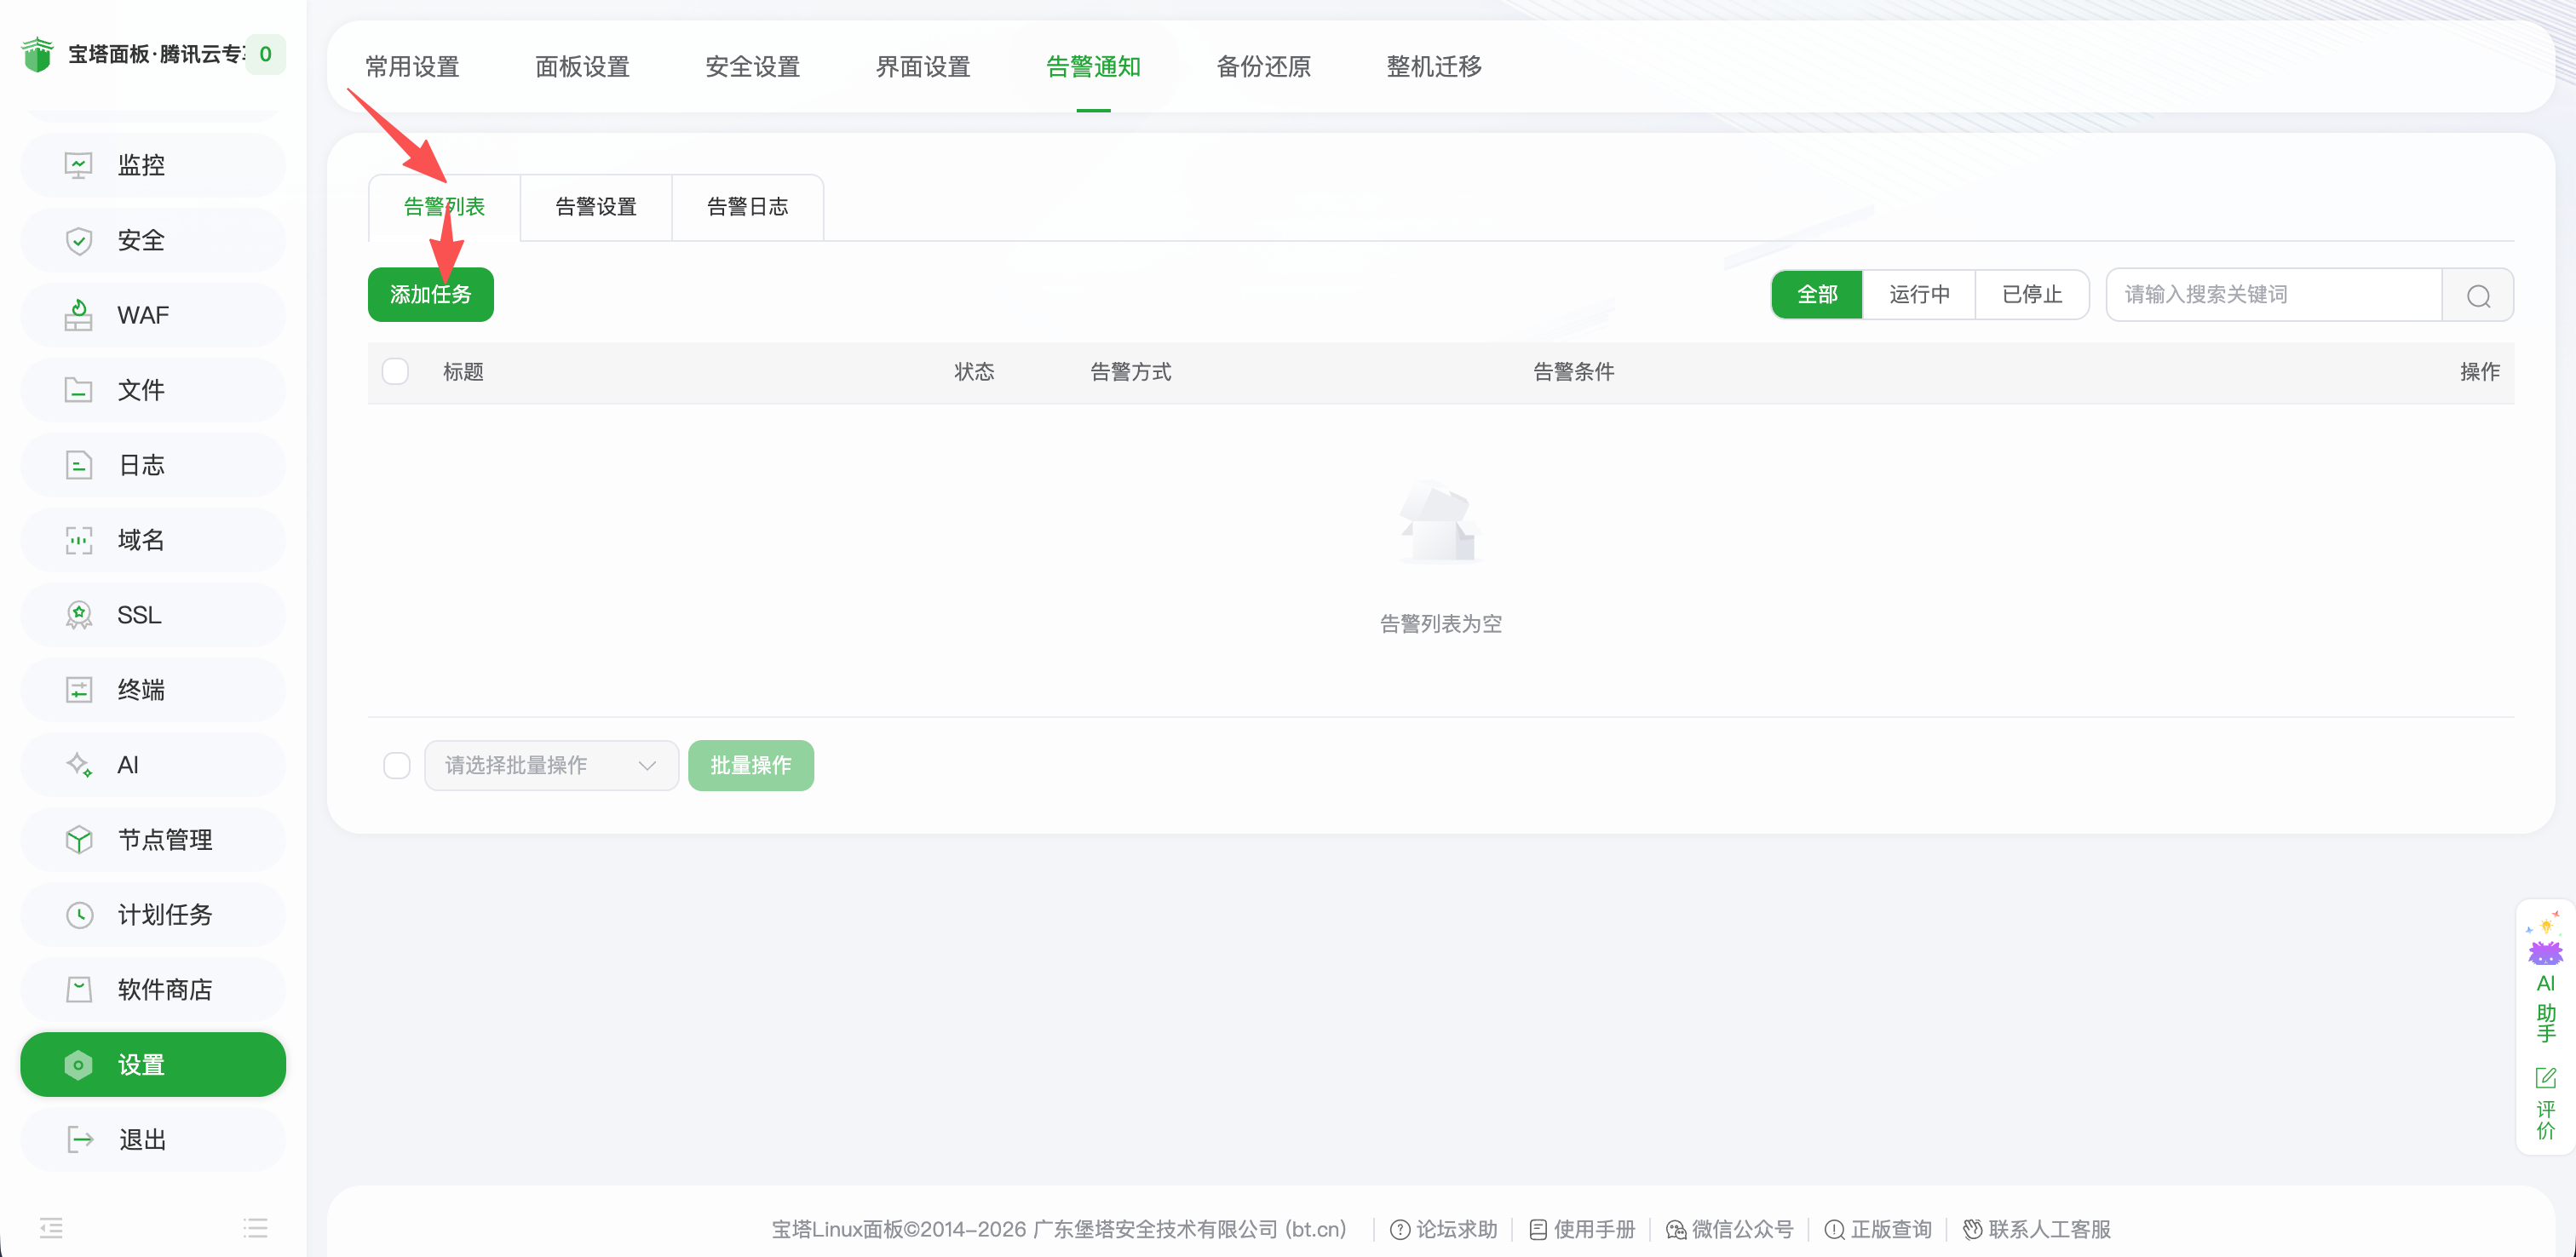Click the 告警列表为空 empty message

pos(1441,624)
